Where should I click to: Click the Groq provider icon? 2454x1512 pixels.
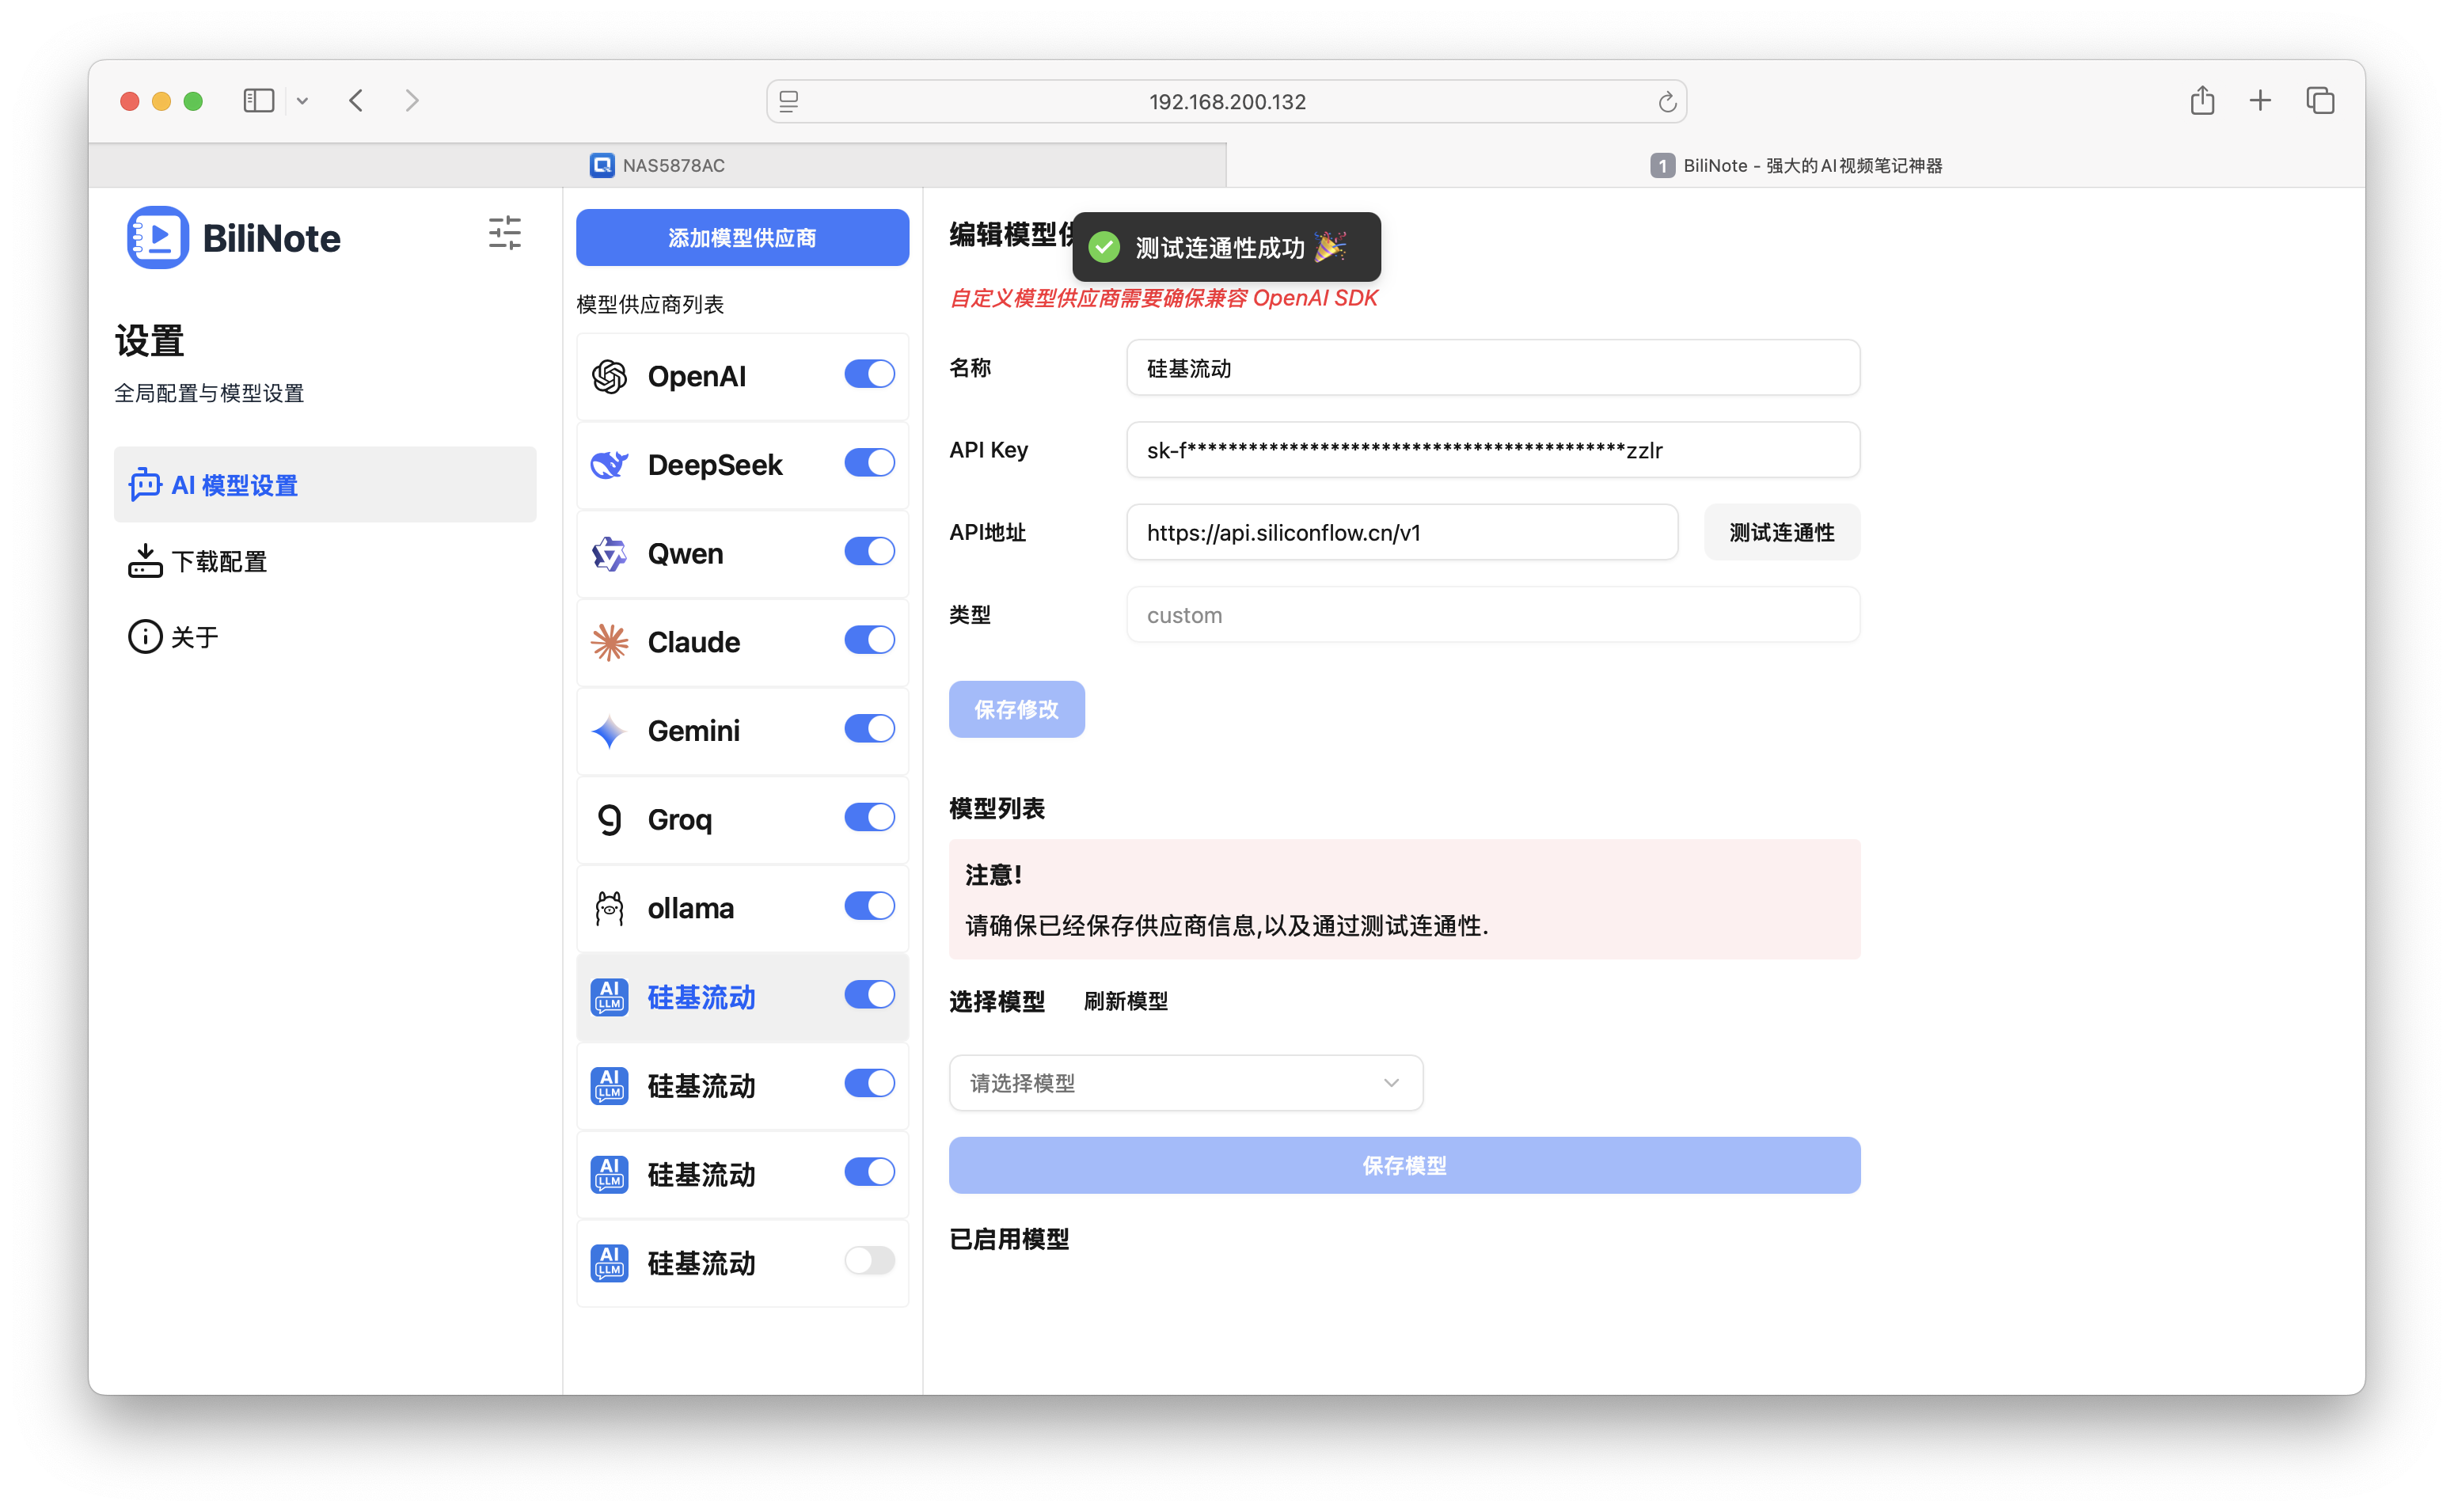(x=609, y=819)
